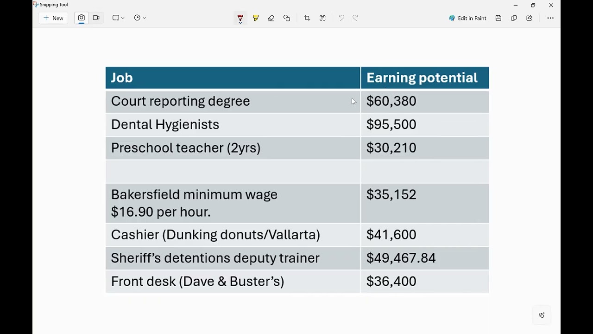Save the snip with the floppy icon
This screenshot has width=593, height=334.
[498, 18]
